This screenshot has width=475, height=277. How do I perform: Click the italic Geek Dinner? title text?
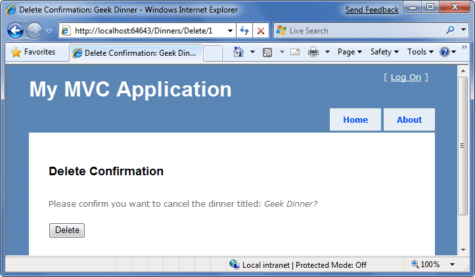click(290, 204)
